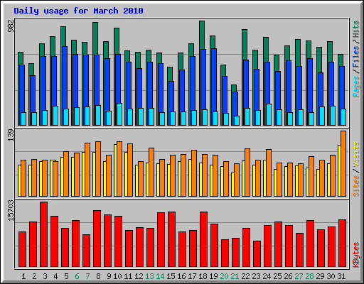Select the "Sites" legend label
This screenshot has width=364, height=284.
356,186
